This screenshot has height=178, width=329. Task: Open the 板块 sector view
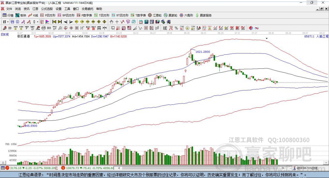21,15
